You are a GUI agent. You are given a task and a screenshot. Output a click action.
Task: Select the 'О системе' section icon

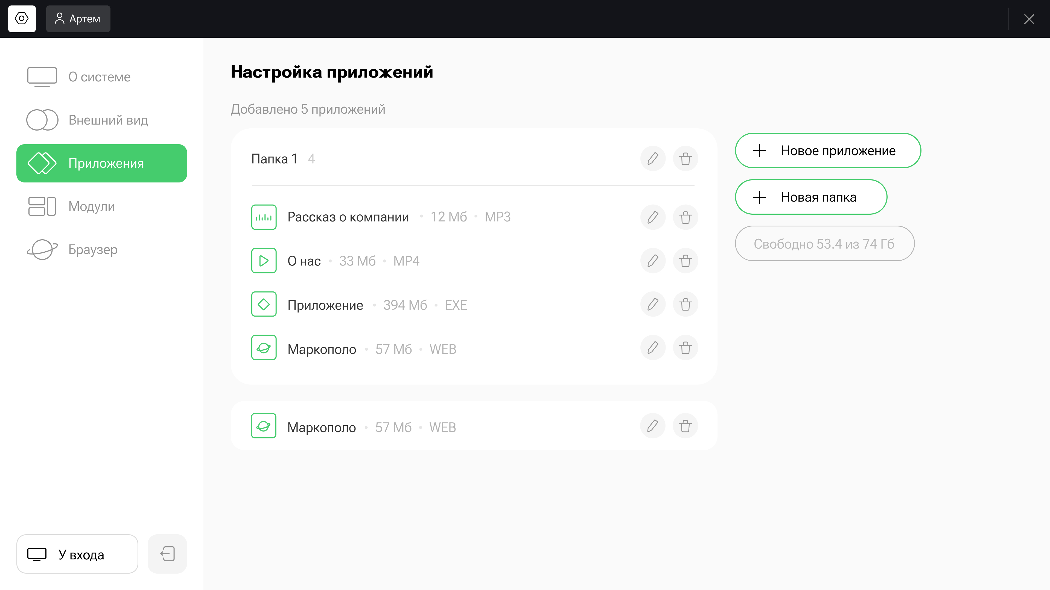(x=41, y=76)
